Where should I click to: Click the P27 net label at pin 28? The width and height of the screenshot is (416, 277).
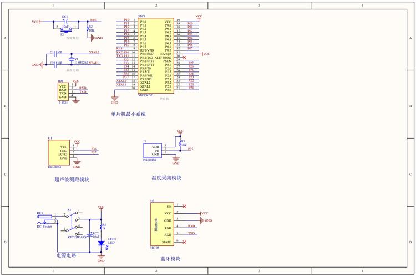(x=191, y=63)
